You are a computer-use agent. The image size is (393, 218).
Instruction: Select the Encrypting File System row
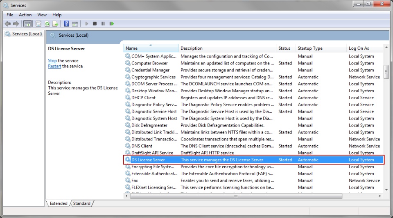click(254, 167)
